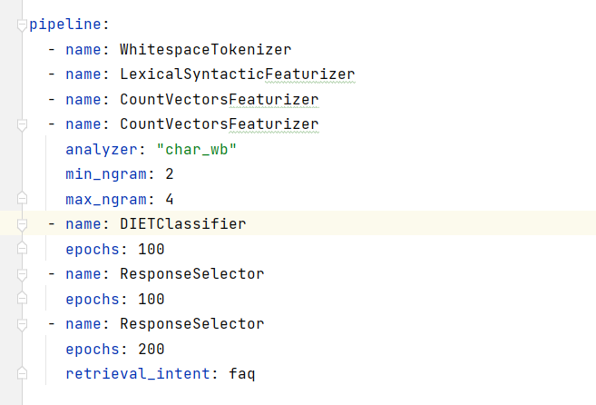
Task: Click fold-end marker beside max_ngram line
Action: pos(22,198)
